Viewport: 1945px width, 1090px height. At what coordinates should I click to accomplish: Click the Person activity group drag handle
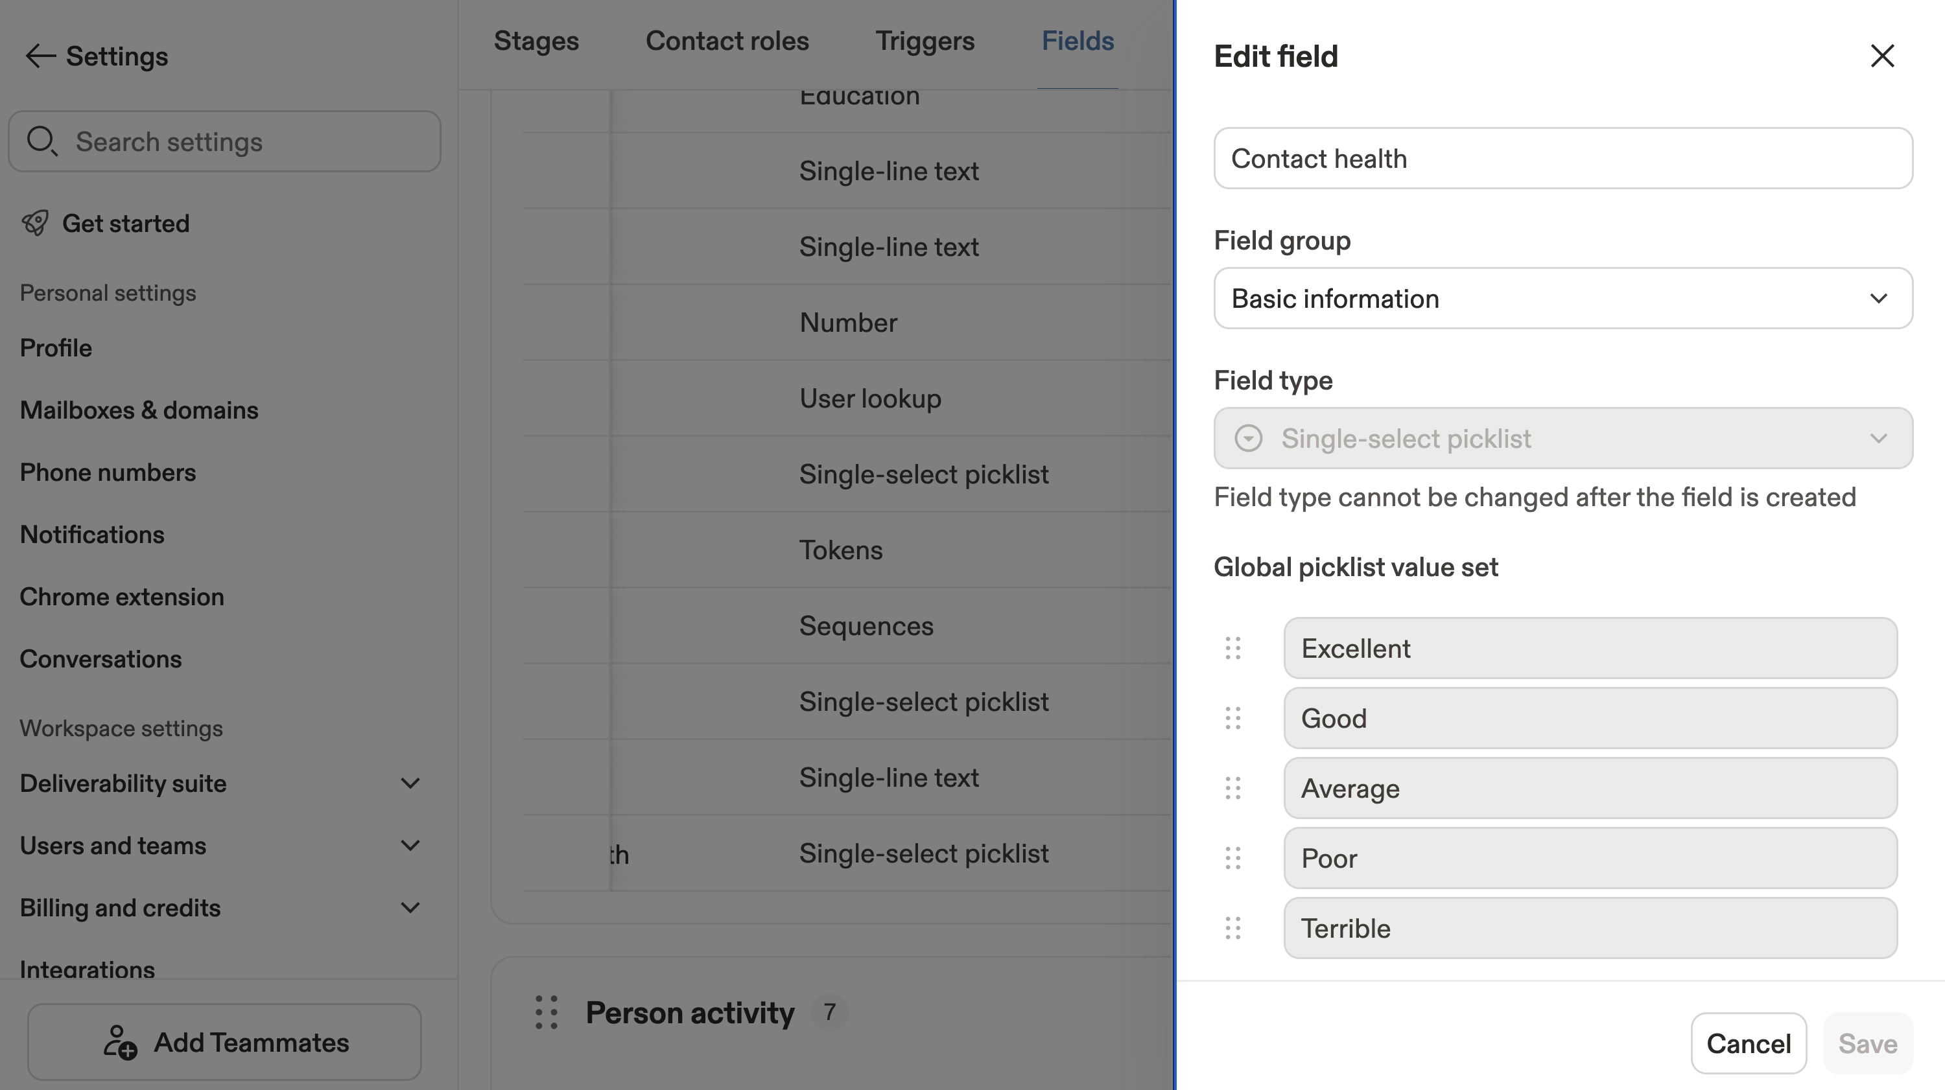(547, 1012)
